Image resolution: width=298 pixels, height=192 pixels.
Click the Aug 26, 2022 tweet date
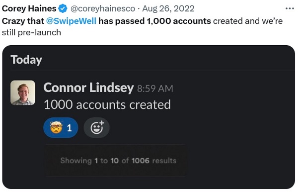tap(168, 9)
